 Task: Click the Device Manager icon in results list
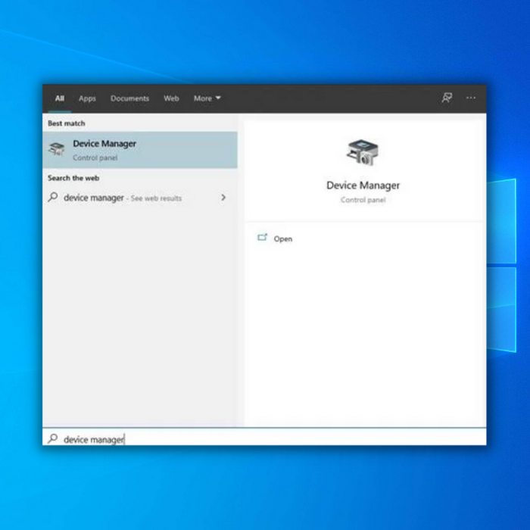[57, 149]
